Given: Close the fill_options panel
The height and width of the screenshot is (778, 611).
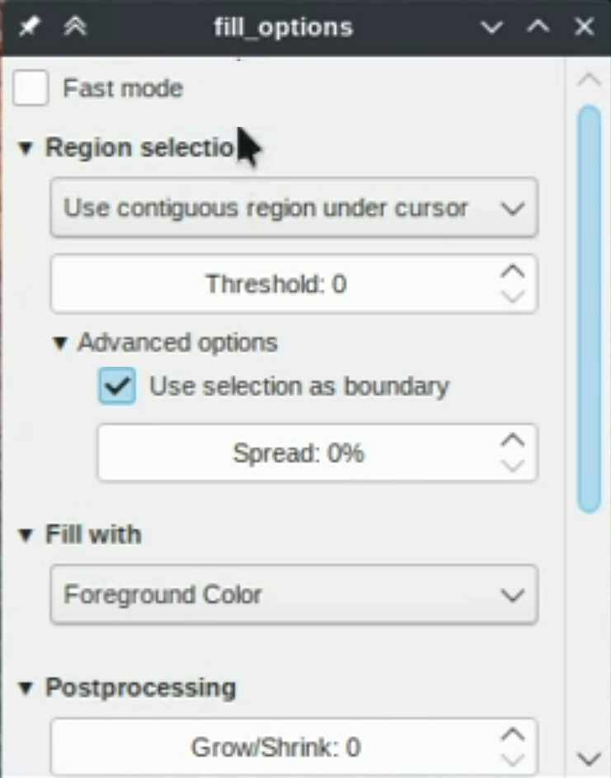Looking at the screenshot, I should tap(585, 27).
